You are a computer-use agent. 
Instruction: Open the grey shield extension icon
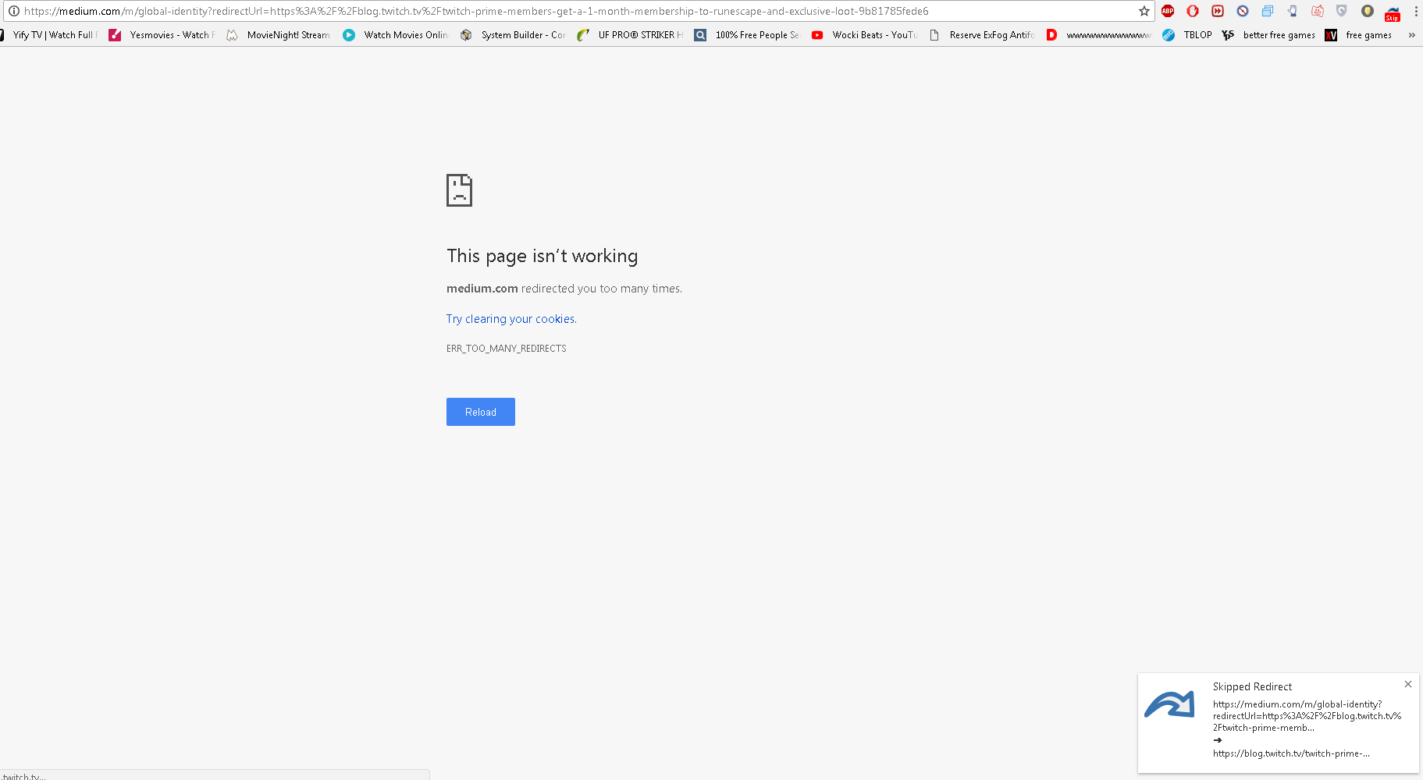pos(1342,11)
